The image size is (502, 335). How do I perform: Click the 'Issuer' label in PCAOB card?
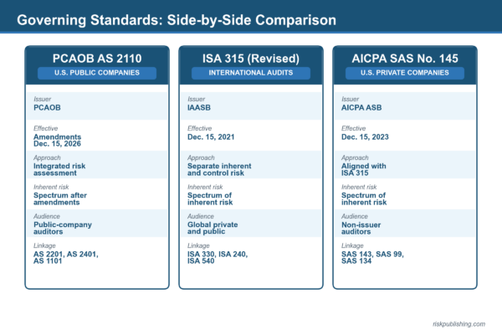[x=43, y=99]
